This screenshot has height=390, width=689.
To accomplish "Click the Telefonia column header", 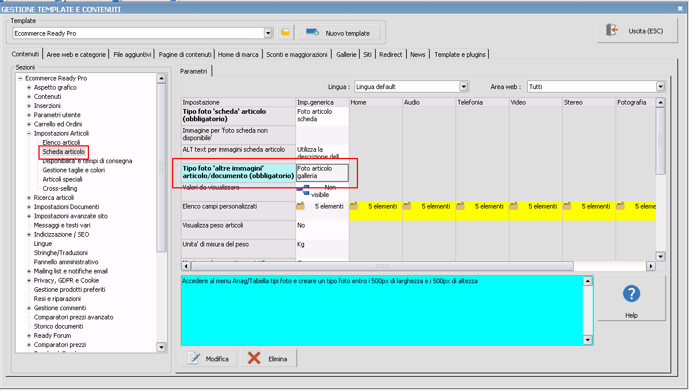I will click(x=482, y=102).
